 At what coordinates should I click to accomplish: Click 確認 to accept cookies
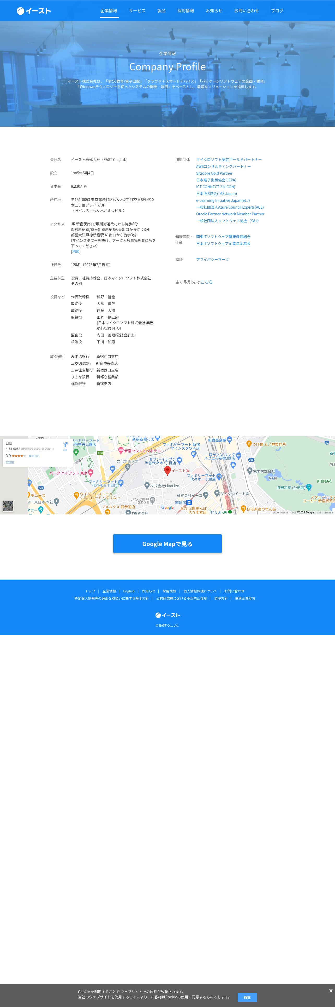point(247,997)
